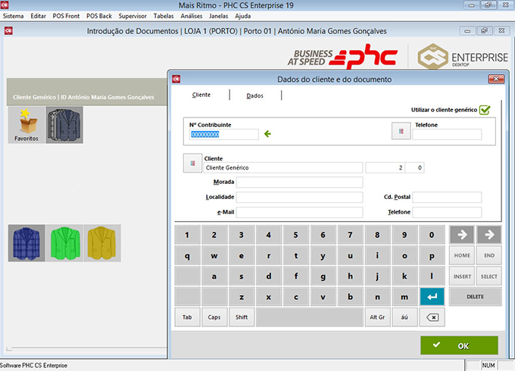This screenshot has width=515, height=371.
Task: Tap the number 0 key on keyboard
Action: [432, 235]
